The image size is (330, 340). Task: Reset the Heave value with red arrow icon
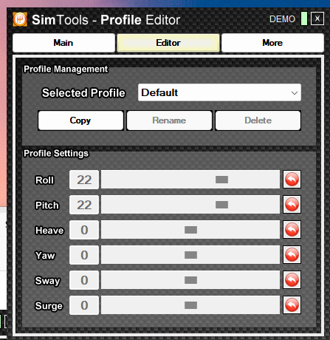292,230
